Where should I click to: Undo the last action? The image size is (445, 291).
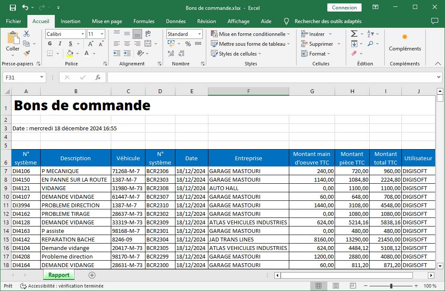pos(25,8)
